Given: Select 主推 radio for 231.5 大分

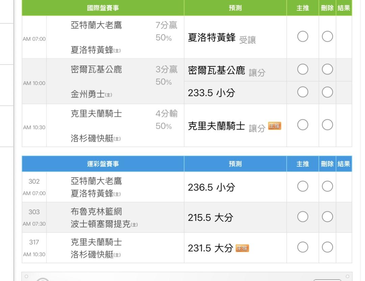Looking at the screenshot, I should (x=302, y=248).
